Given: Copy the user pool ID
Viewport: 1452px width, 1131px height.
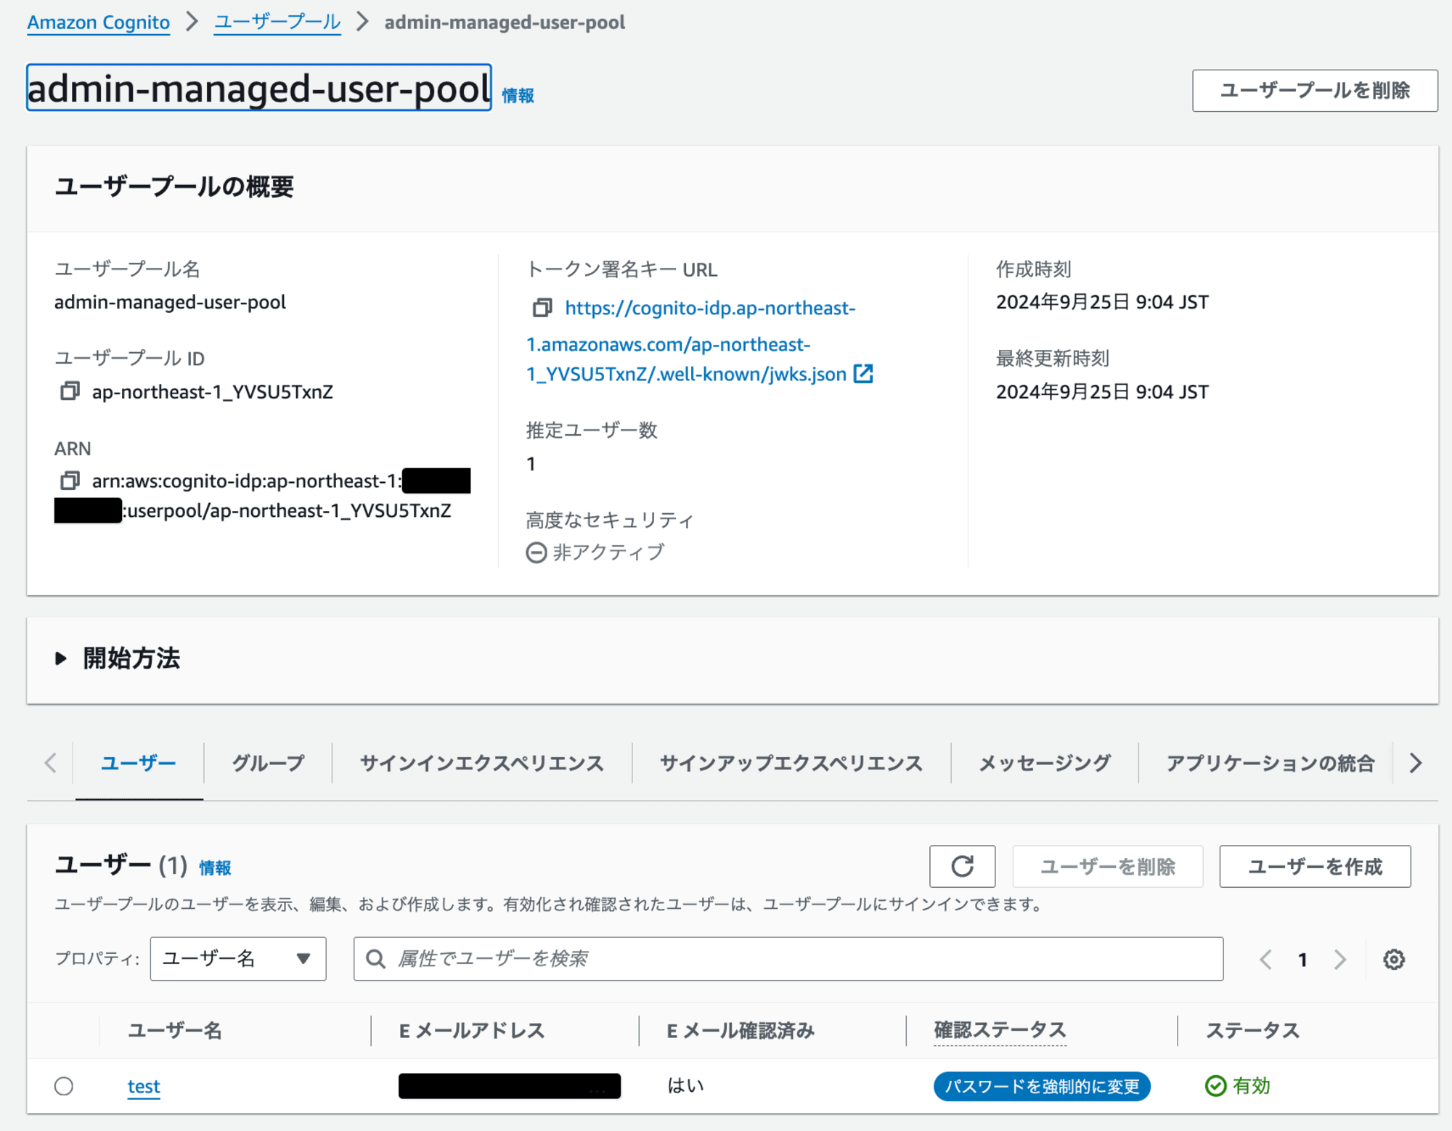Looking at the screenshot, I should click(x=70, y=391).
